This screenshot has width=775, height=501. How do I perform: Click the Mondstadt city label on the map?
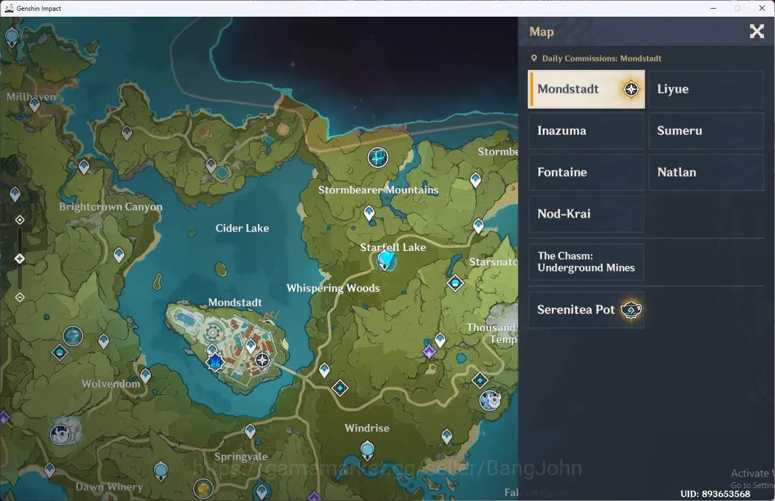pos(235,302)
